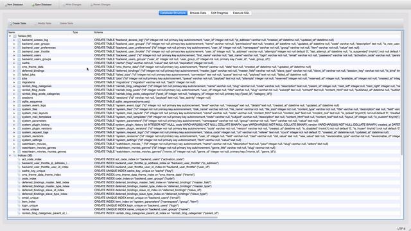
Task: Click index icon beside cache_key_unique
Action: point(19,171)
